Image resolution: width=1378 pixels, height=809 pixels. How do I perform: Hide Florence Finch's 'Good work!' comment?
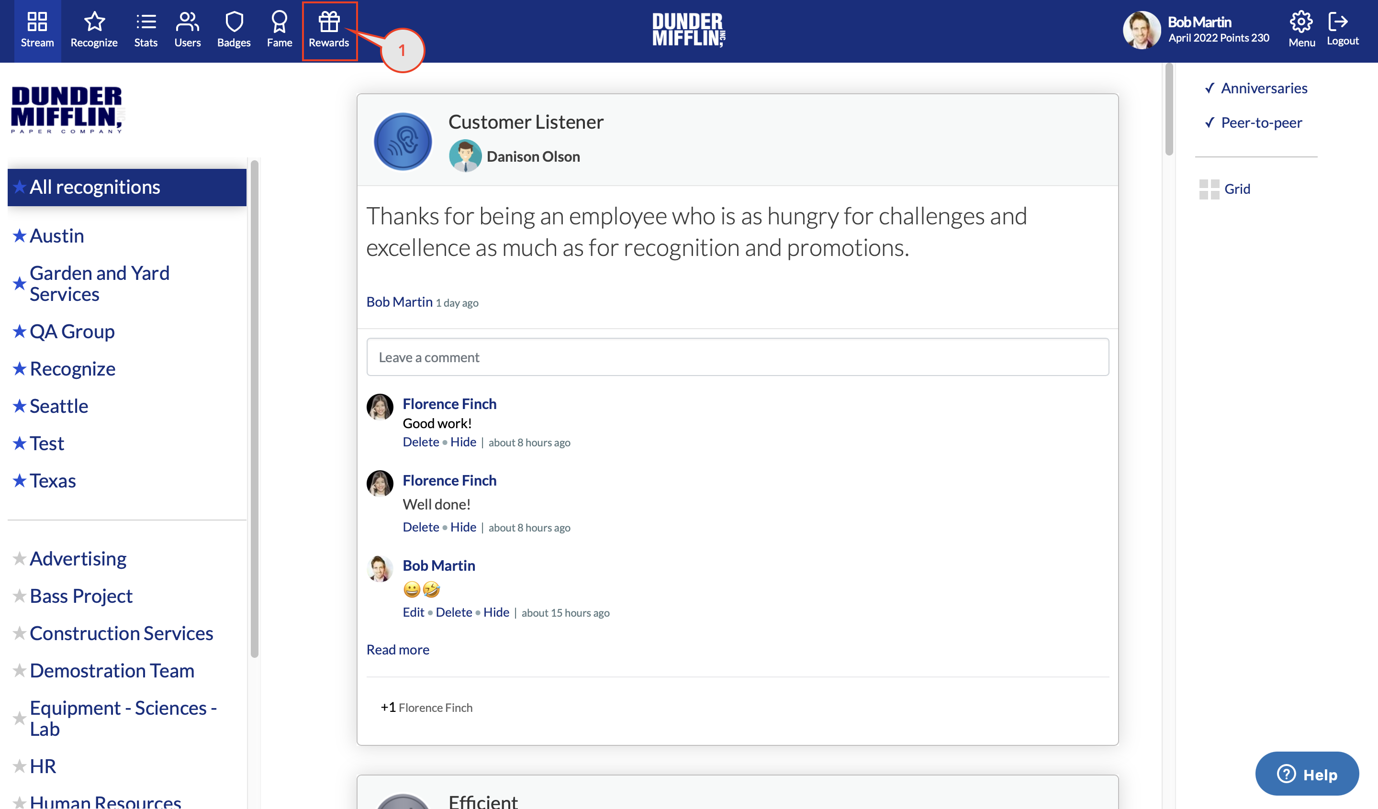point(463,442)
